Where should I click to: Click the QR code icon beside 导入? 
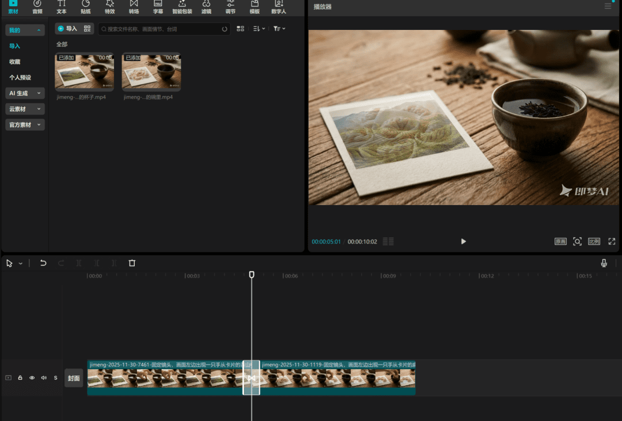pyautogui.click(x=88, y=28)
